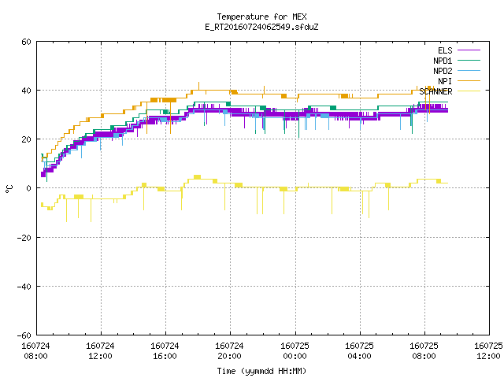Pick the purple ELS legend line sample

pyautogui.click(x=469, y=50)
